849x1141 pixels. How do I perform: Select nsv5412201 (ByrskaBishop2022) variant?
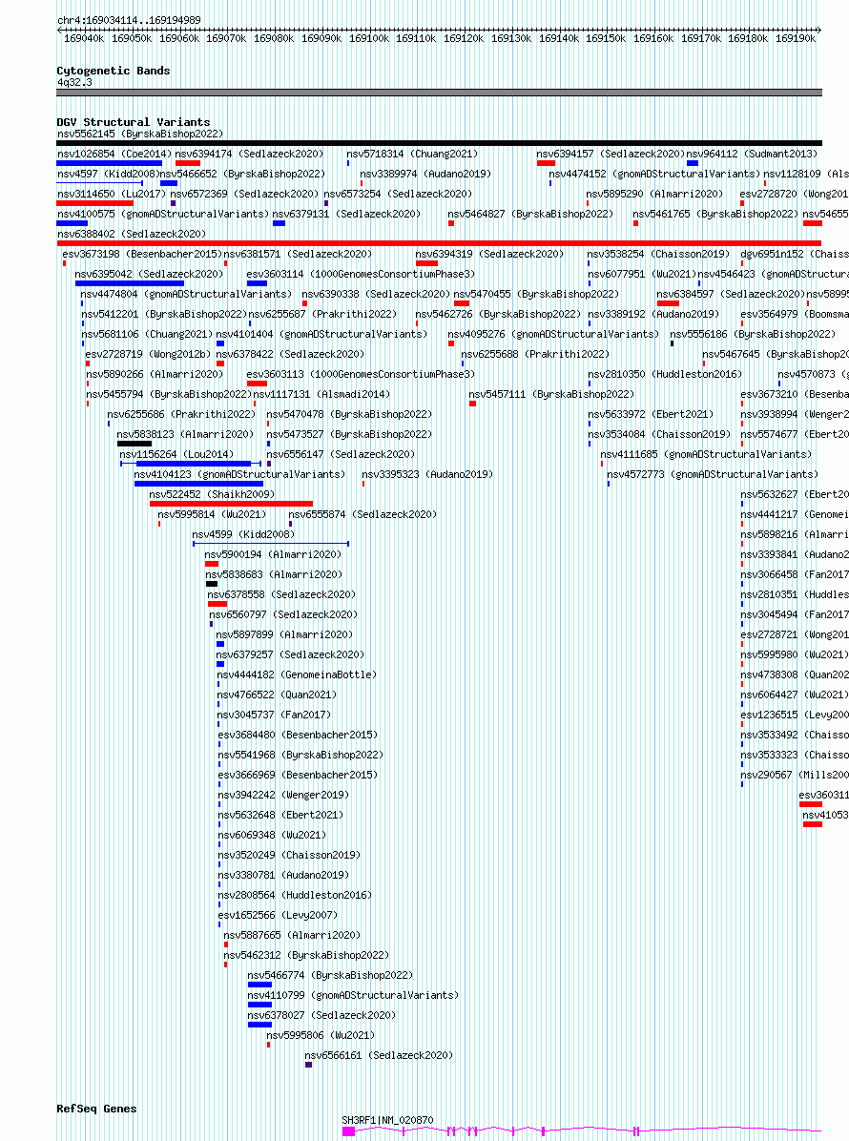click(164, 315)
